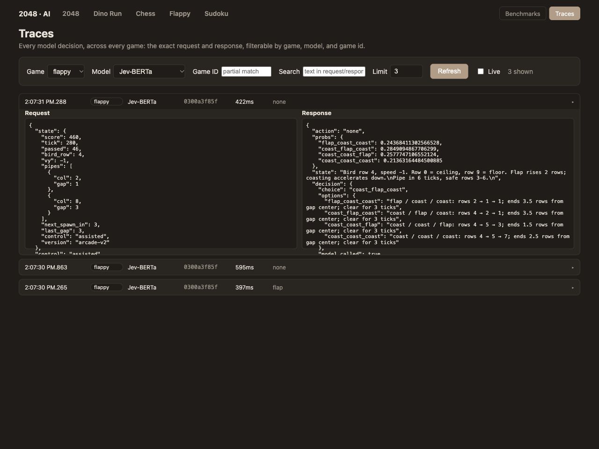
Task: Click the Limit number field
Action: tap(406, 72)
